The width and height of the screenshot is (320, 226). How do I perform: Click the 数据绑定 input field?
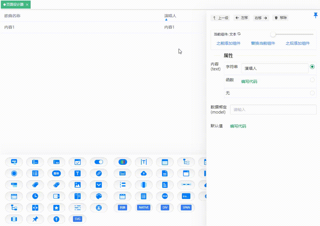coord(273,110)
